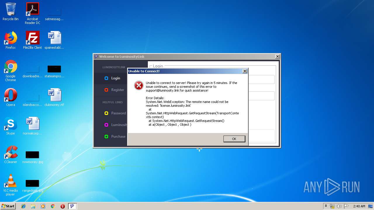Select spainestabl... Word document
The height and width of the screenshot is (210, 374).
(x=54, y=40)
